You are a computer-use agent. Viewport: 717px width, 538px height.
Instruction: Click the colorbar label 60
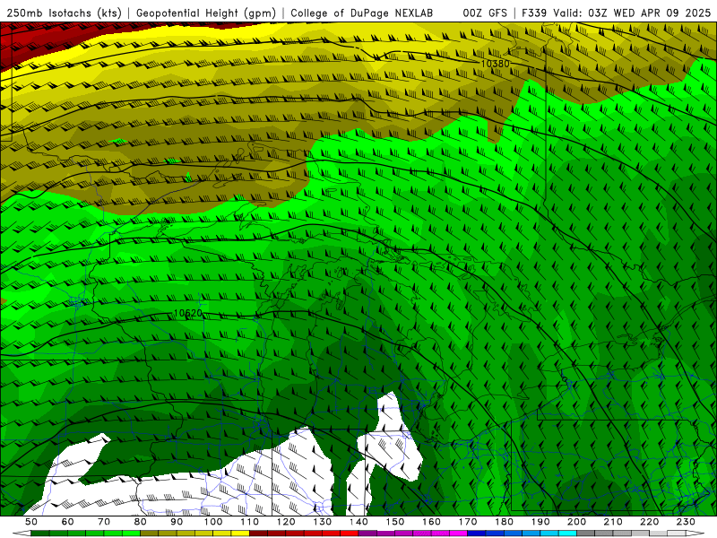[x=67, y=522]
